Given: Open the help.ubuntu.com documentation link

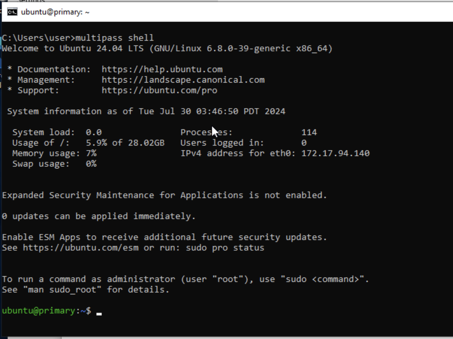Looking at the screenshot, I should pyautogui.click(x=162, y=69).
